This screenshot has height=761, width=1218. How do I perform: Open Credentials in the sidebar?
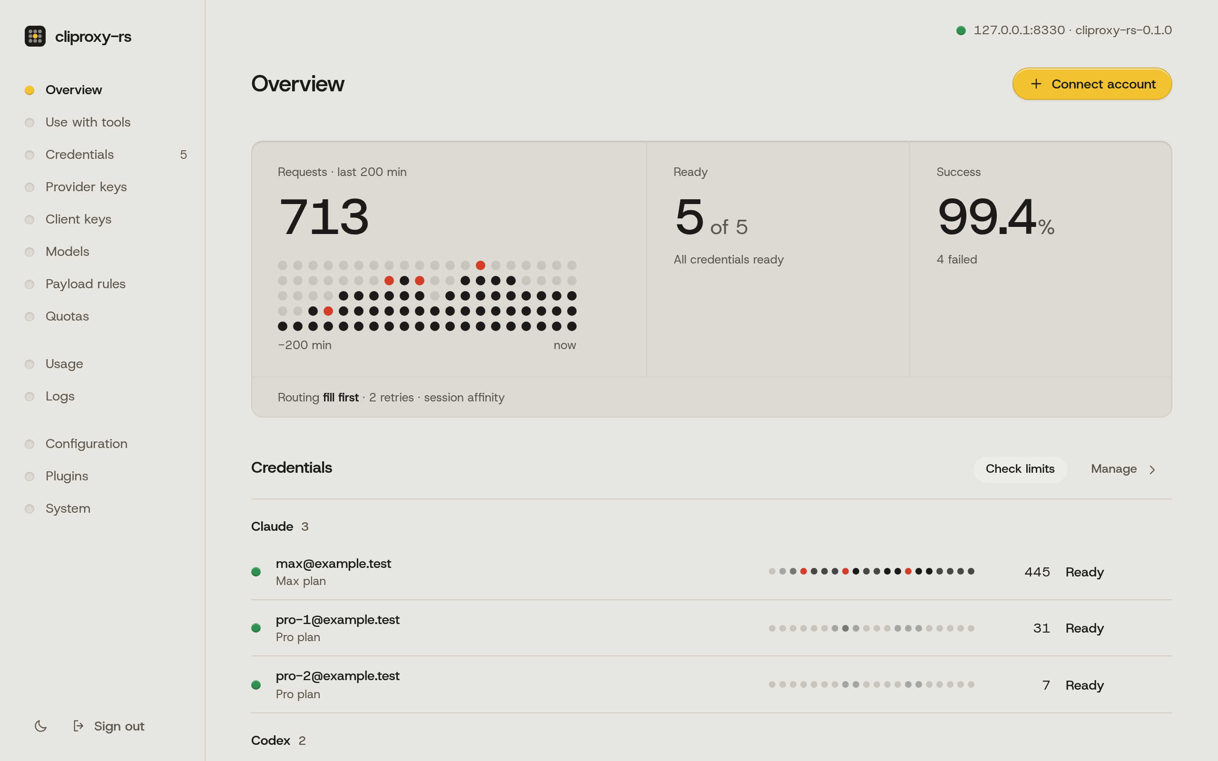(106, 155)
